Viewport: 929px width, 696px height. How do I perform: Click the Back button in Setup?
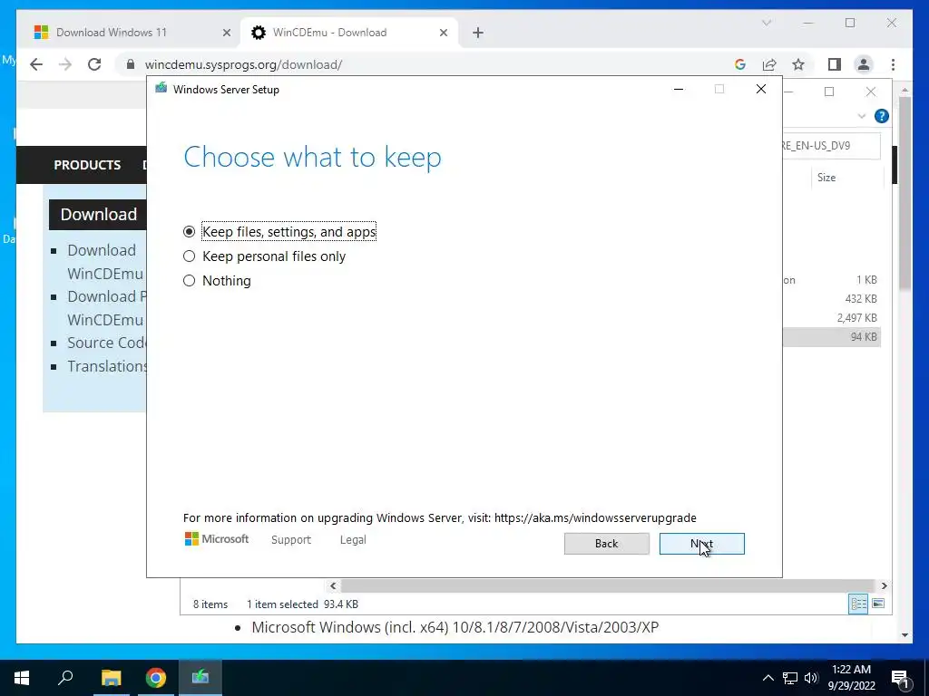click(606, 544)
